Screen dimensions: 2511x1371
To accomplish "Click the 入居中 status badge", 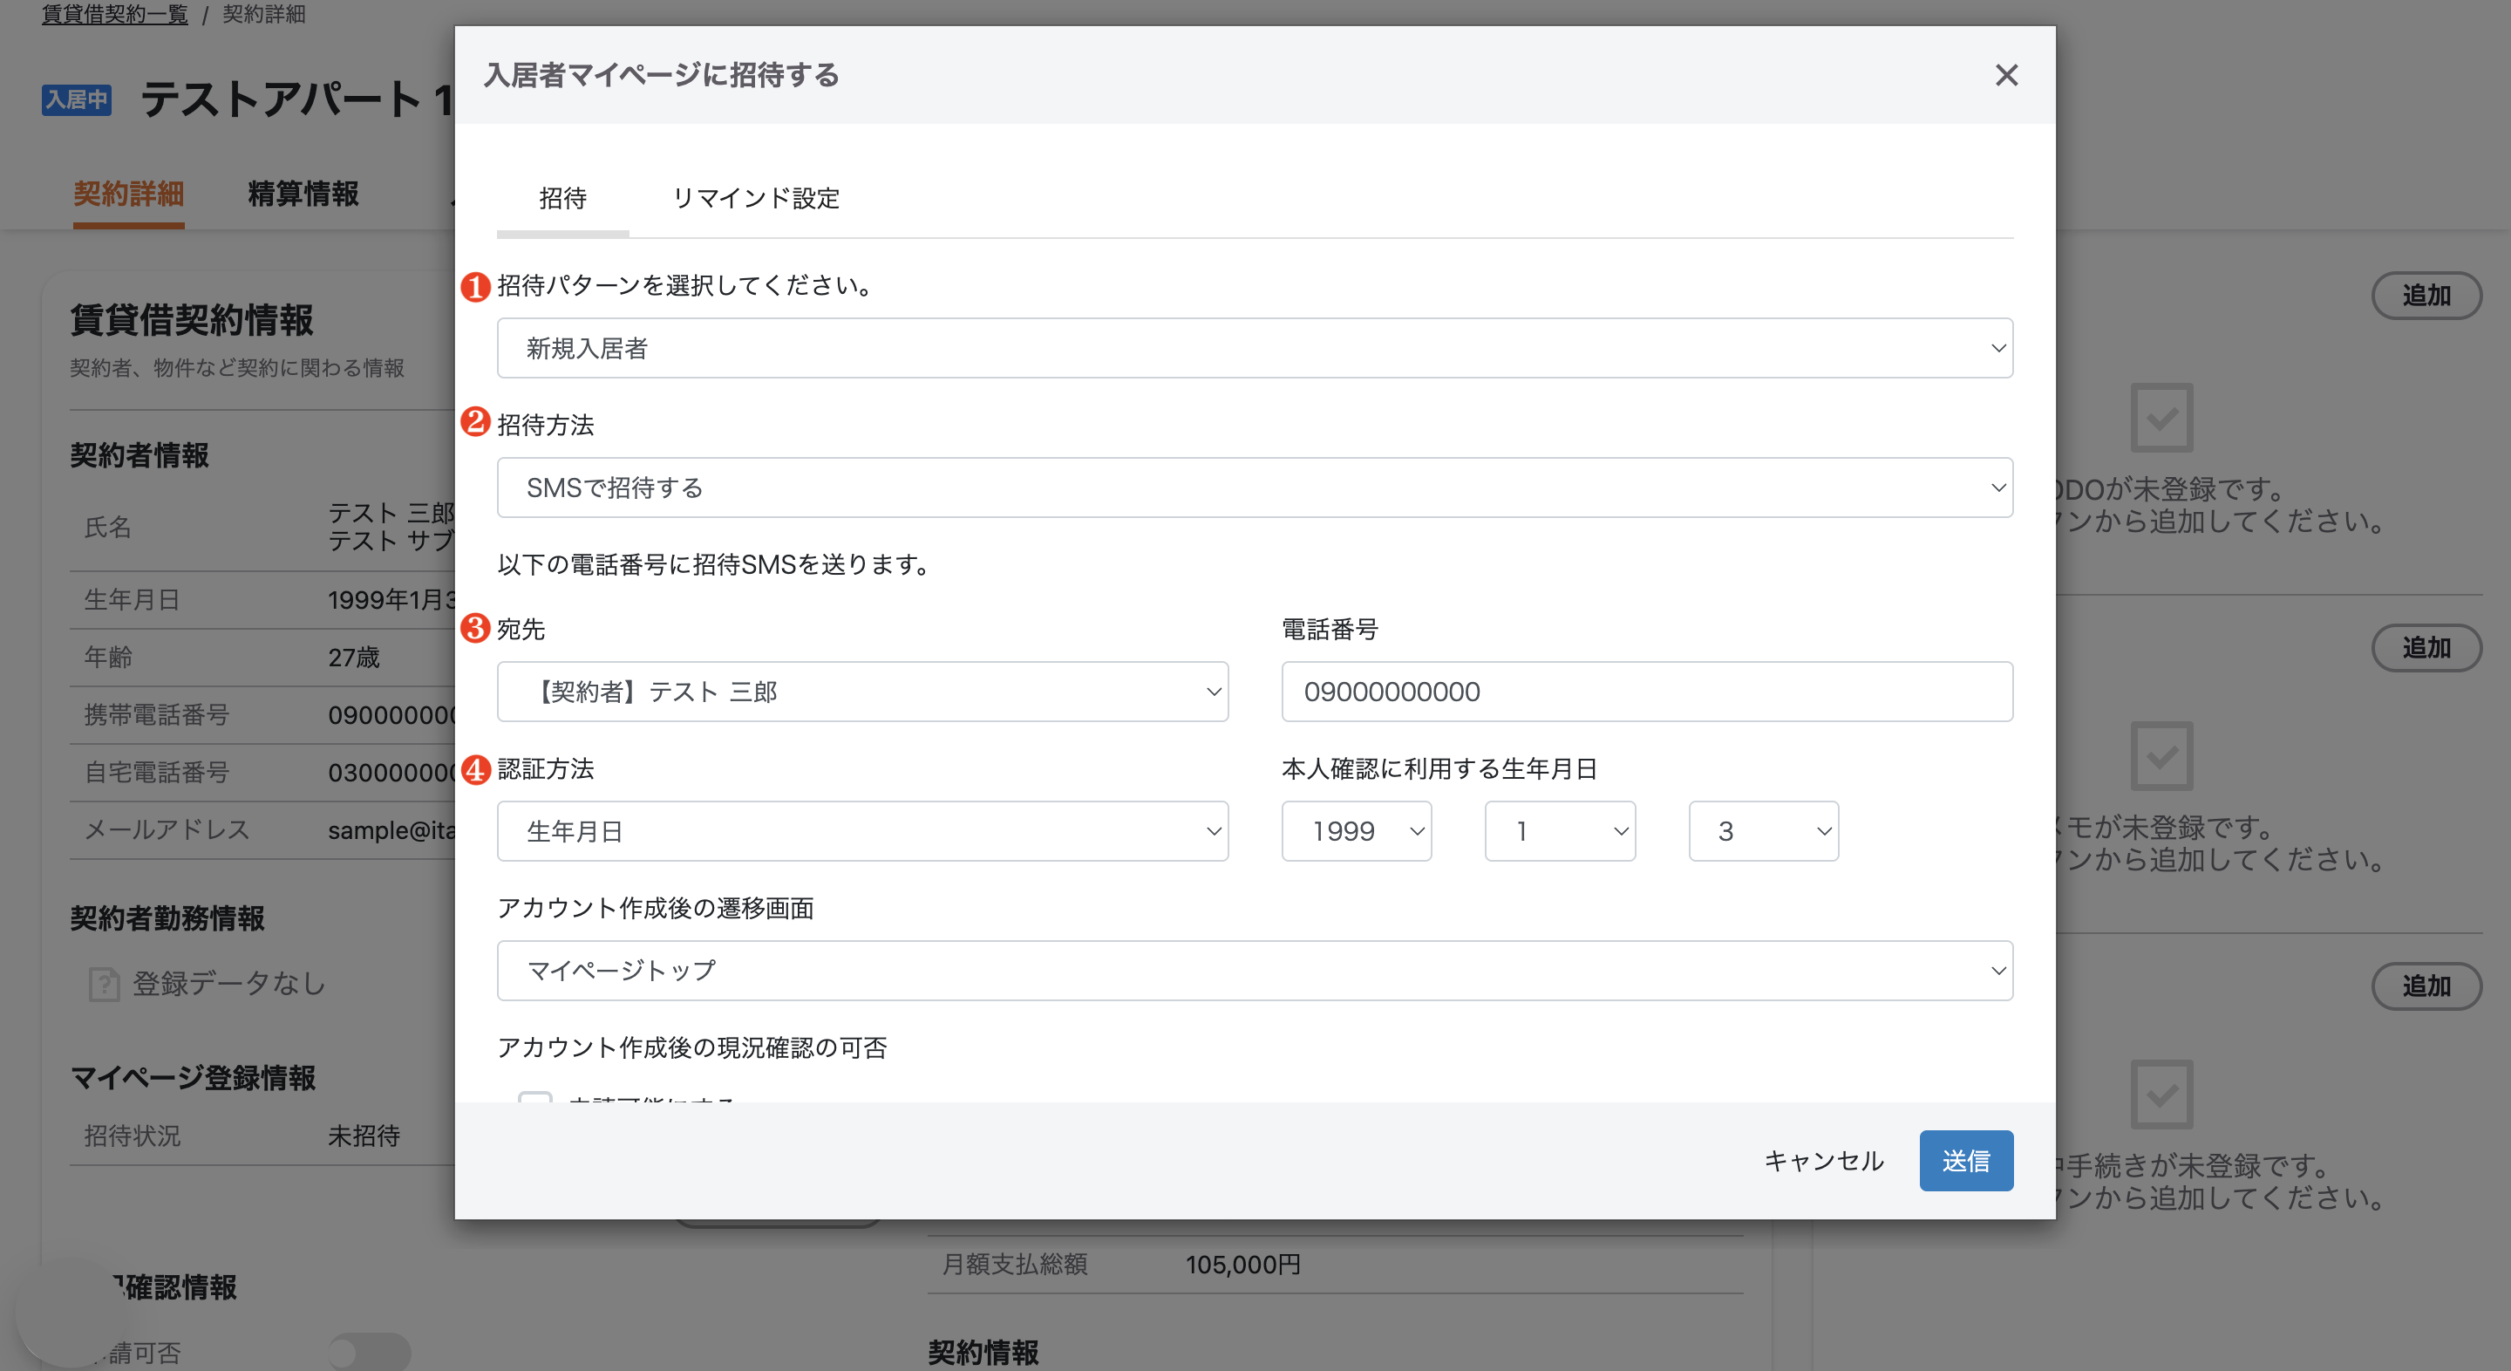I will [x=76, y=99].
